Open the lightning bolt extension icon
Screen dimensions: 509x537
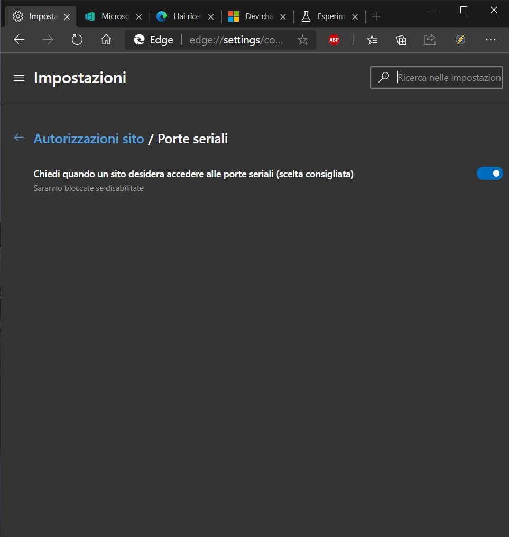point(460,40)
